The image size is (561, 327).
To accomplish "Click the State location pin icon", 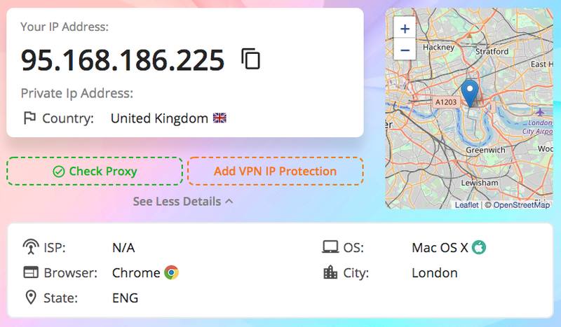I will click(x=31, y=298).
